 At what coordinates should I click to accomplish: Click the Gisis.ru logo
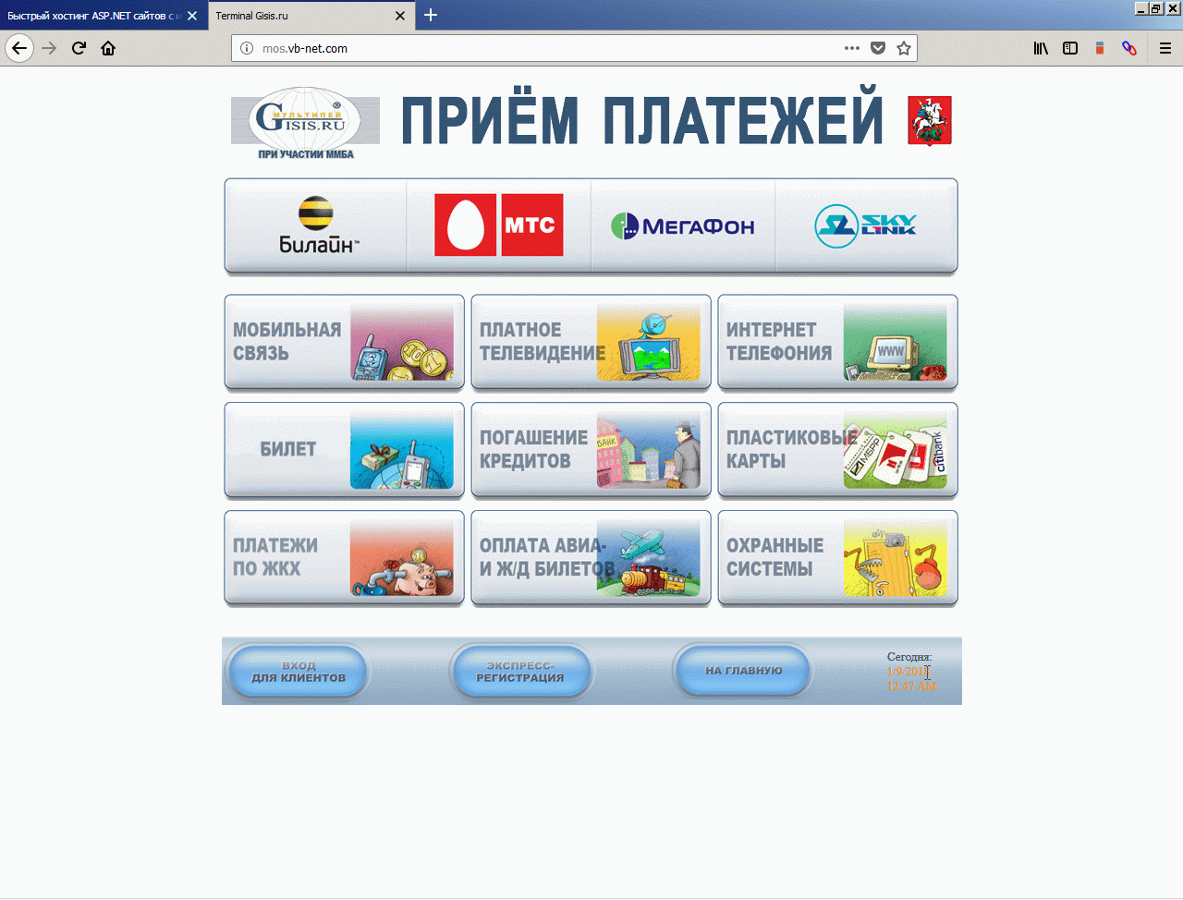click(306, 123)
